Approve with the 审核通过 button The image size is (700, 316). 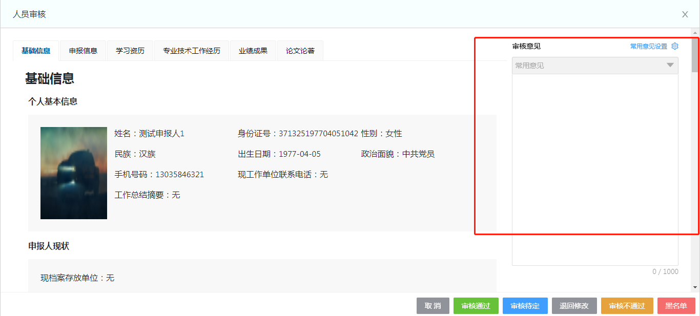click(x=476, y=306)
